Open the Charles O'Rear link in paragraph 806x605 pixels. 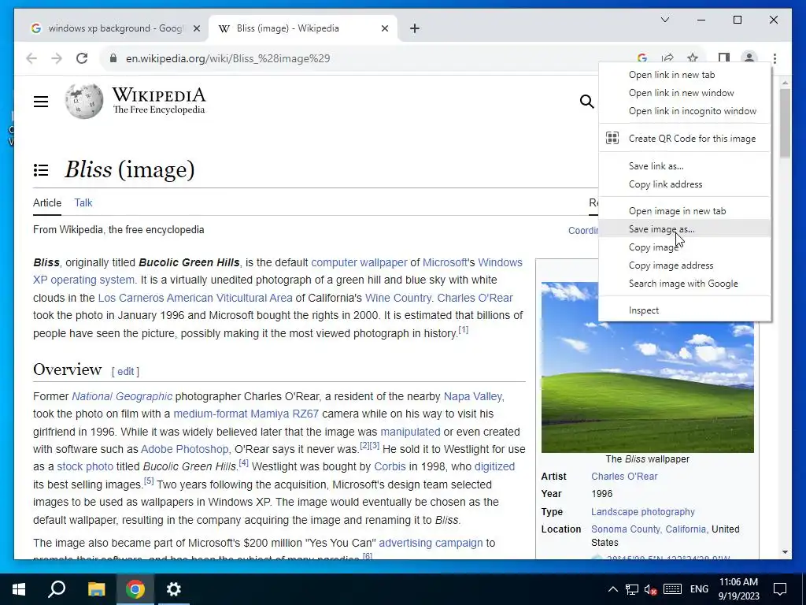(475, 298)
